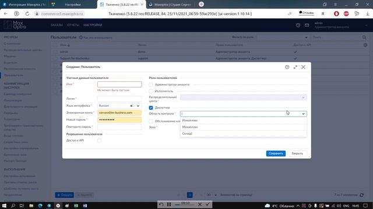Open Task View on the taskbar
The width and height of the screenshot is (373, 209).
(x=22, y=206)
